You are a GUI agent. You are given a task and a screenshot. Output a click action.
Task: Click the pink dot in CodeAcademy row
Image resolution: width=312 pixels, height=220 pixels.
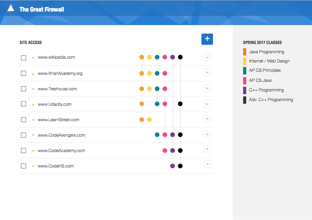tap(165, 151)
